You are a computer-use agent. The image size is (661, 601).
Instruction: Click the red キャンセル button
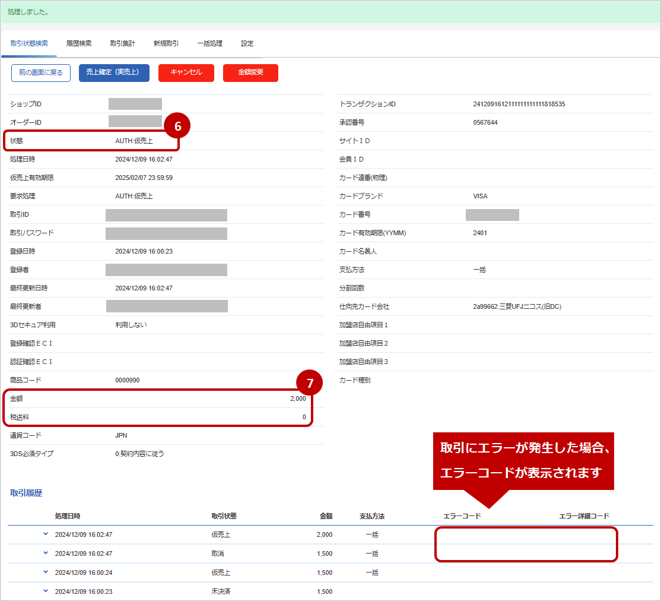186,72
